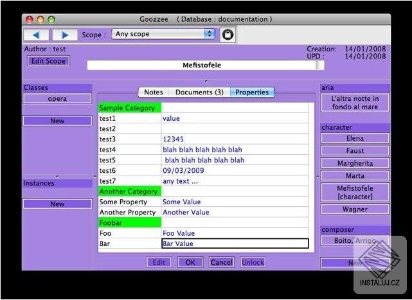The height and width of the screenshot is (300, 412).
Task: Click the right split-pane collapse handle
Action: coord(318,177)
